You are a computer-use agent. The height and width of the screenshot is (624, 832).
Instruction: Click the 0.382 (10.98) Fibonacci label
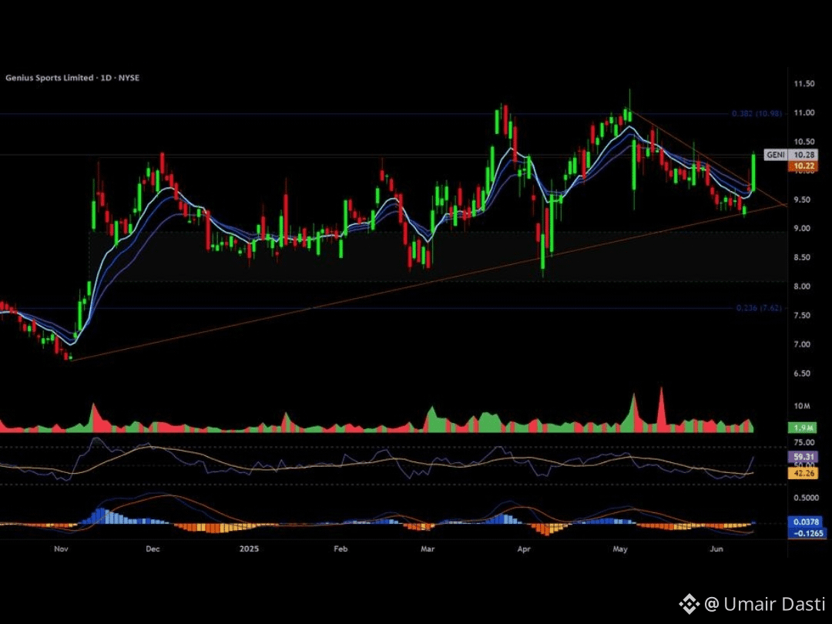(x=757, y=113)
